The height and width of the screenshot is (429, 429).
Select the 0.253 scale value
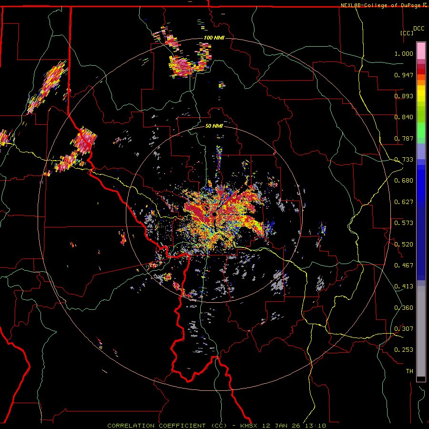point(404,350)
